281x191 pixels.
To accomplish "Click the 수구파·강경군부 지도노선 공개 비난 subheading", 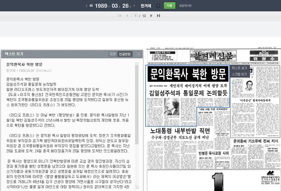I will (x=180, y=138).
